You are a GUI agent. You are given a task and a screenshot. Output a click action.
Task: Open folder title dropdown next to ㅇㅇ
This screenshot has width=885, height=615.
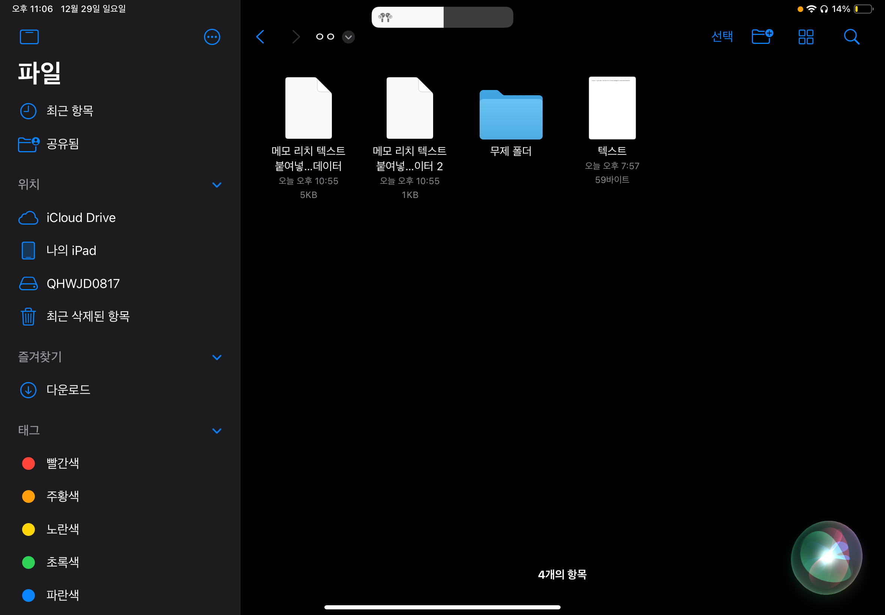pos(348,37)
